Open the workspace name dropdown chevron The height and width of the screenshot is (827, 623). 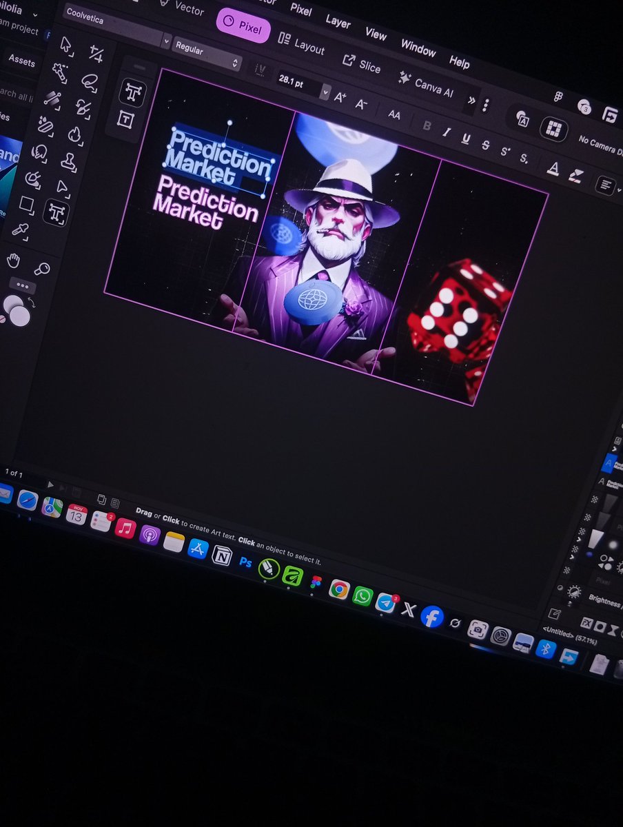(x=36, y=15)
